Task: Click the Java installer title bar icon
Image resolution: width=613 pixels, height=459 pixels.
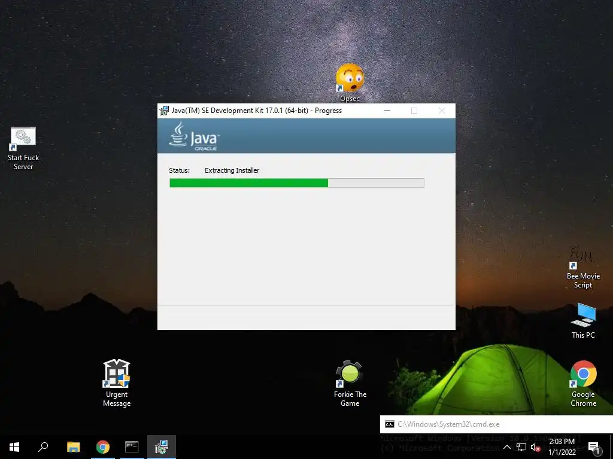Action: (164, 111)
